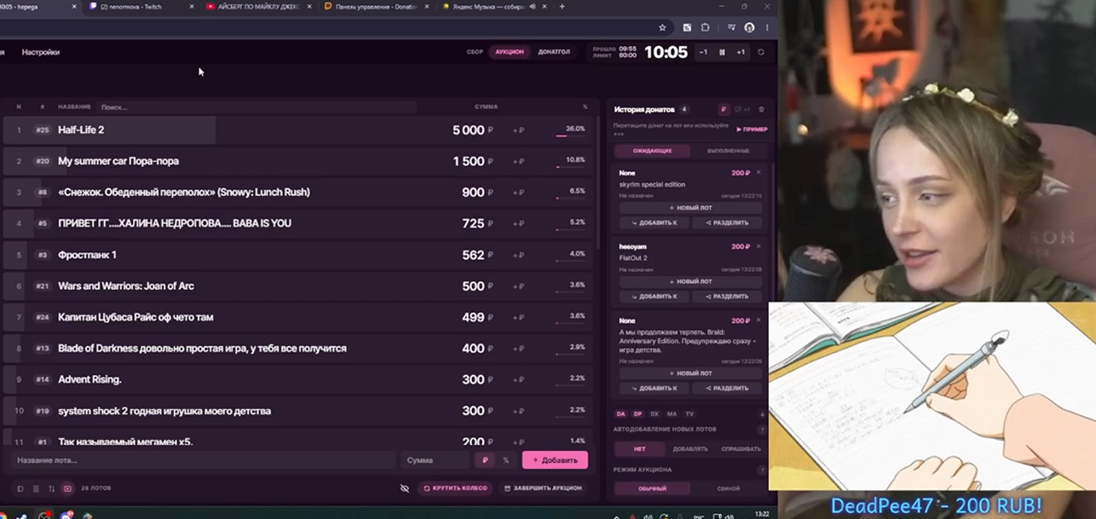
Task: Open the browser profile avatar icon
Action: pyautogui.click(x=749, y=27)
